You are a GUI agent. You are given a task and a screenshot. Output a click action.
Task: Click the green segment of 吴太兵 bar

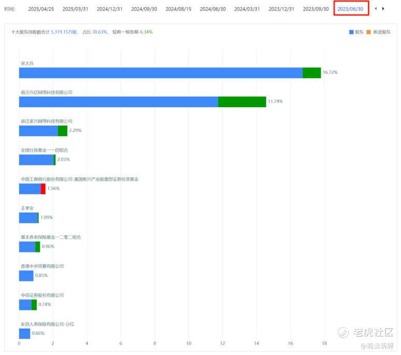311,73
